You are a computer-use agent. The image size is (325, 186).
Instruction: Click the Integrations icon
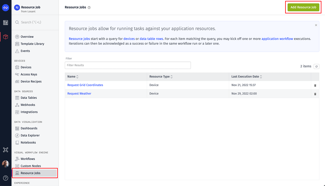coord(17,112)
